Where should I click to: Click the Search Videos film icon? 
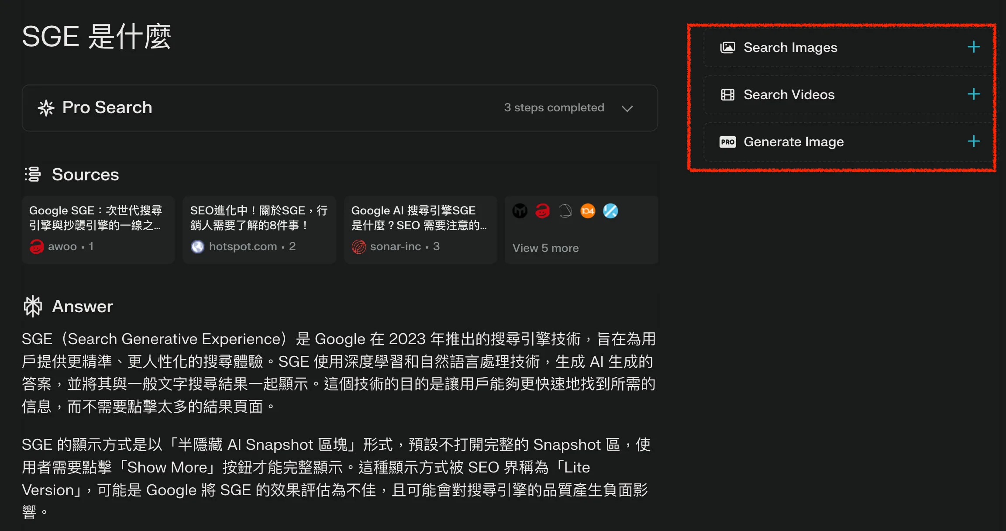click(727, 94)
